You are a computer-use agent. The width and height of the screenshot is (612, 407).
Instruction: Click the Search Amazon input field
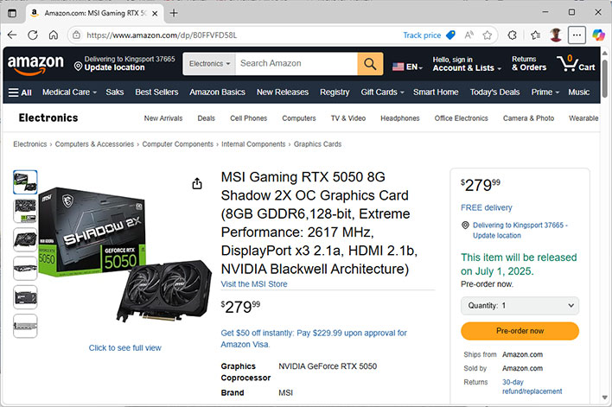tap(296, 64)
